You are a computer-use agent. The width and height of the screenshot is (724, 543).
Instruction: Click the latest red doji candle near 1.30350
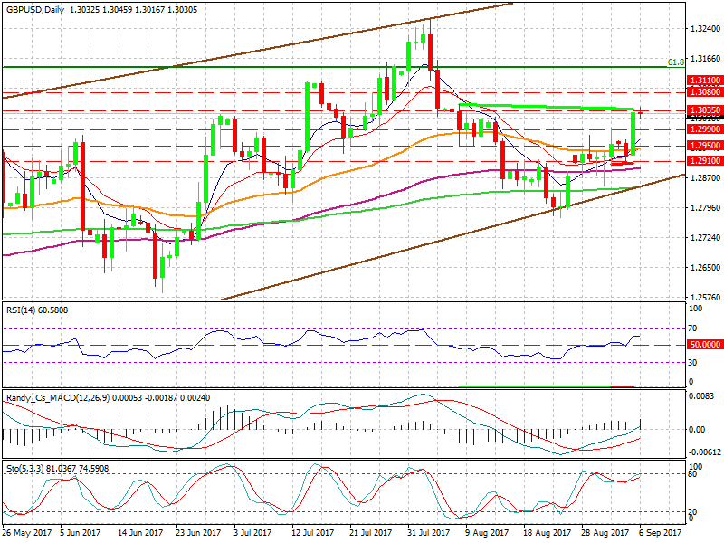[x=640, y=112]
